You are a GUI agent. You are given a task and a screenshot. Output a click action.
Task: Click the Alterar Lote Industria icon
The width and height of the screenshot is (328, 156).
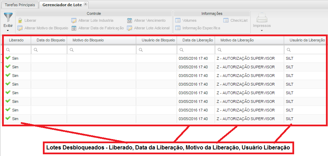click(x=74, y=20)
